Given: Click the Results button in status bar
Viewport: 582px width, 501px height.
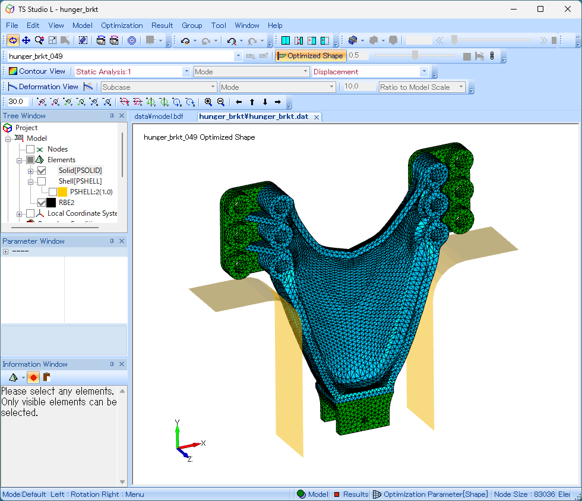Looking at the screenshot, I should 350,494.
